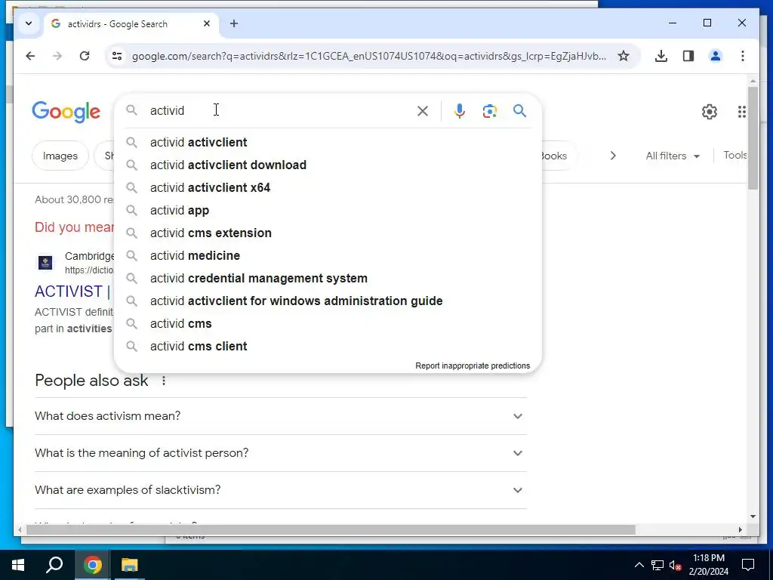773x580 pixels.
Task: Select suggestion 'activid app'
Action: click(328, 211)
